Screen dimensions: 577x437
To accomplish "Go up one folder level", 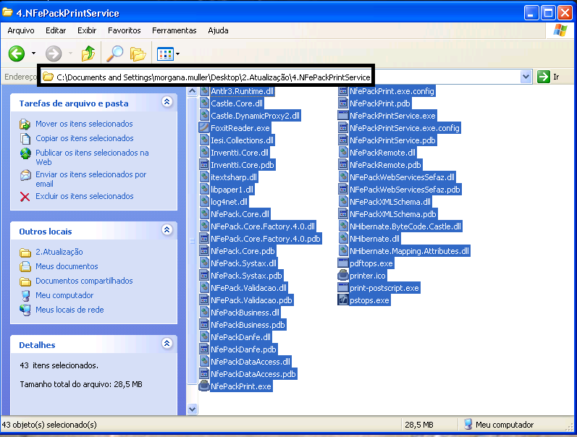I will click(x=88, y=54).
